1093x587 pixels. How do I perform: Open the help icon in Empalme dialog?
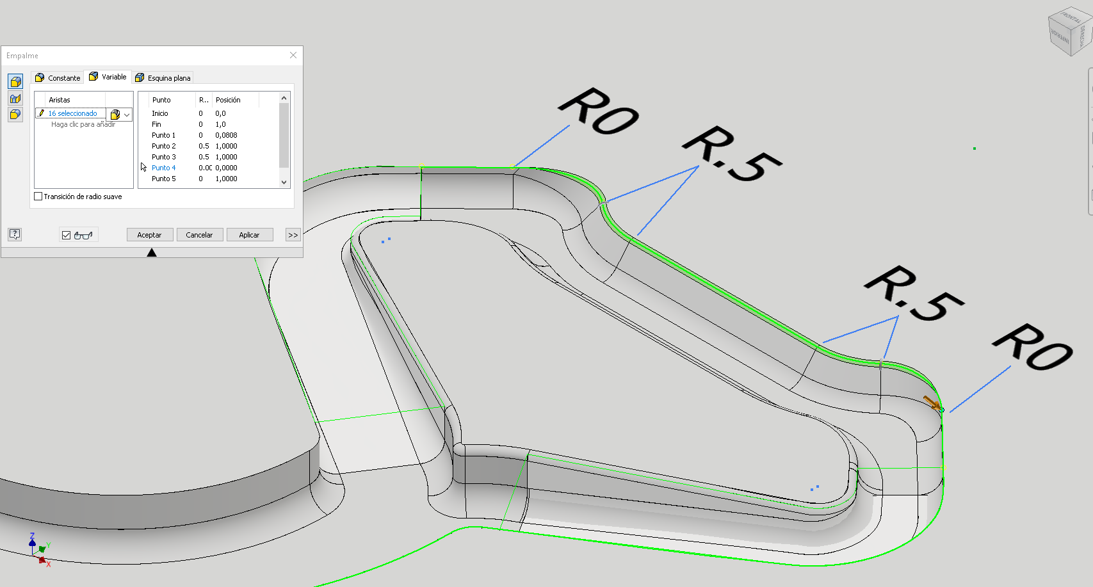coord(15,234)
